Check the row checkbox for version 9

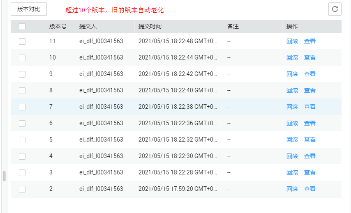pyautogui.click(x=22, y=74)
